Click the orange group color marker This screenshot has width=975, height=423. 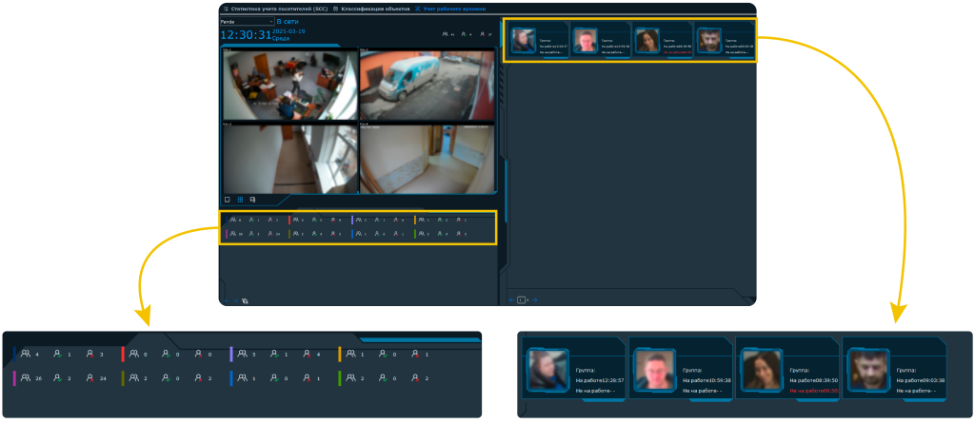pyautogui.click(x=415, y=220)
